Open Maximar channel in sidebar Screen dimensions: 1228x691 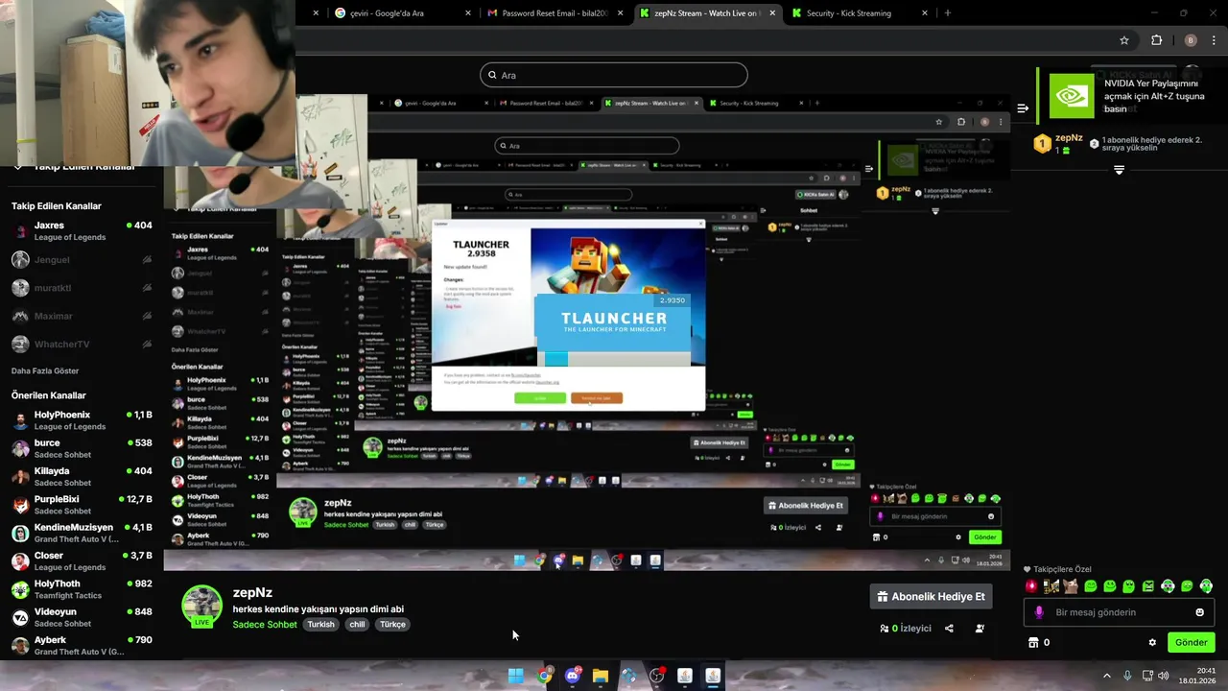(x=82, y=316)
